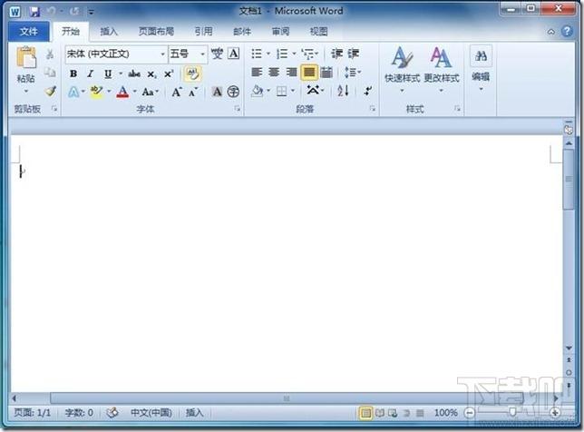Click the Word Help question mark
The image size is (584, 432).
click(x=567, y=31)
